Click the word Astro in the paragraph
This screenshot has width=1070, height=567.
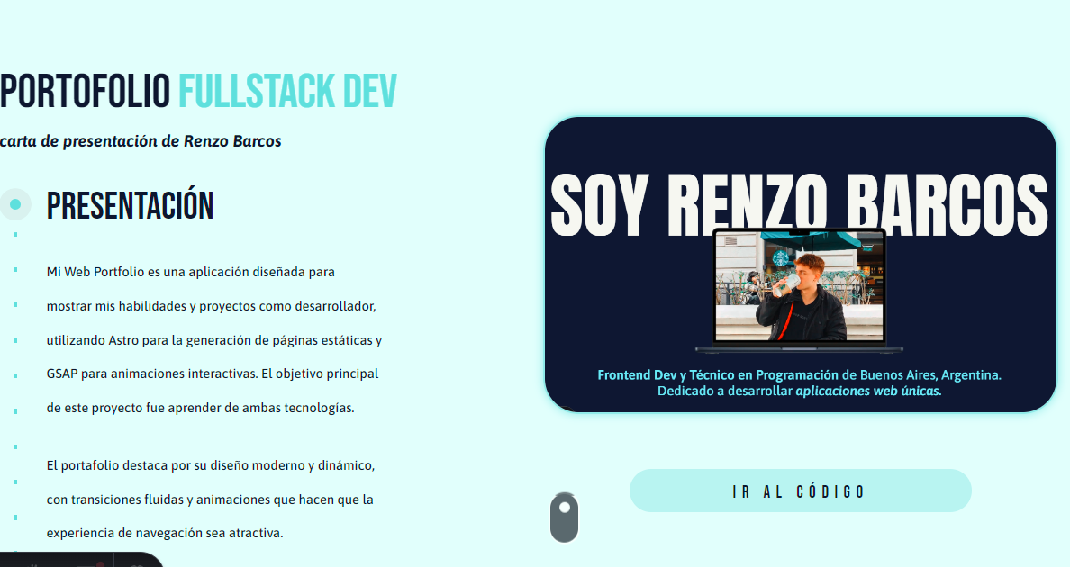point(124,340)
